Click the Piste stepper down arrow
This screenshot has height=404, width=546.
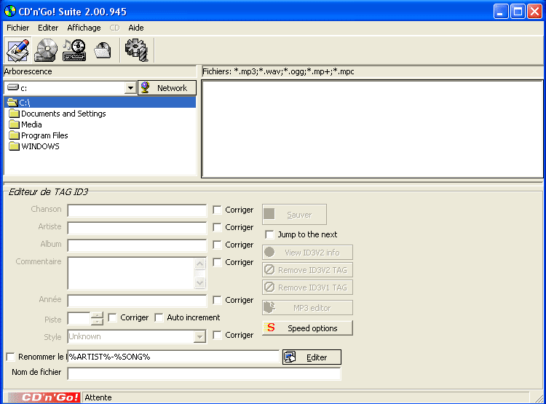97,322
